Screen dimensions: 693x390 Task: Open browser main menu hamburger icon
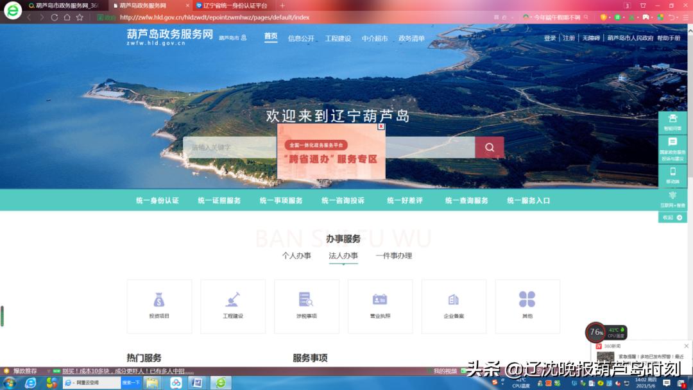(x=685, y=17)
